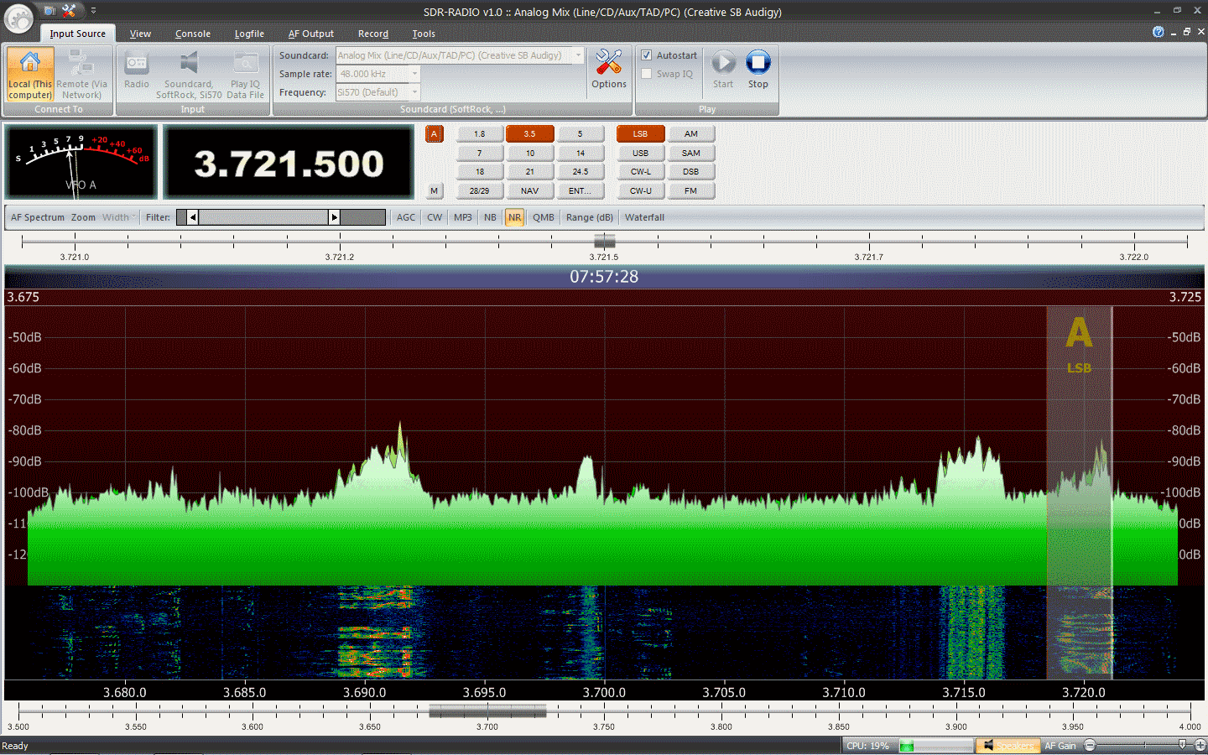Select the USB demodulation mode

point(640,152)
